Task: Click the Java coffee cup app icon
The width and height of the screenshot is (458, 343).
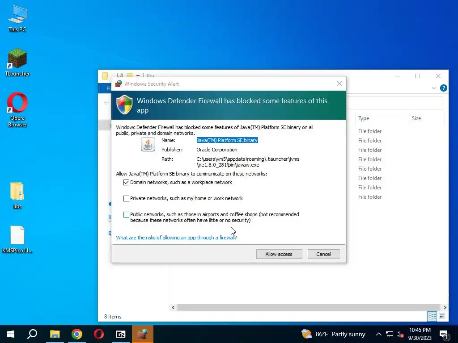Action: pyautogui.click(x=148, y=144)
